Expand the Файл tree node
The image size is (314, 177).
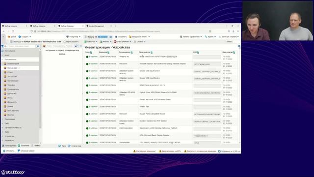click(2, 132)
